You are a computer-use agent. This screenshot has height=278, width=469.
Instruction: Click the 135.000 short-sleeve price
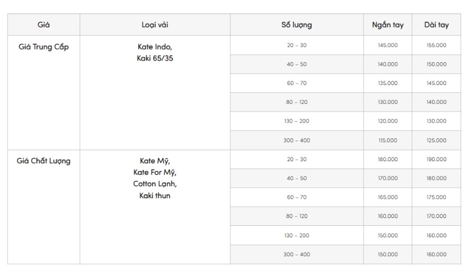[x=388, y=83]
